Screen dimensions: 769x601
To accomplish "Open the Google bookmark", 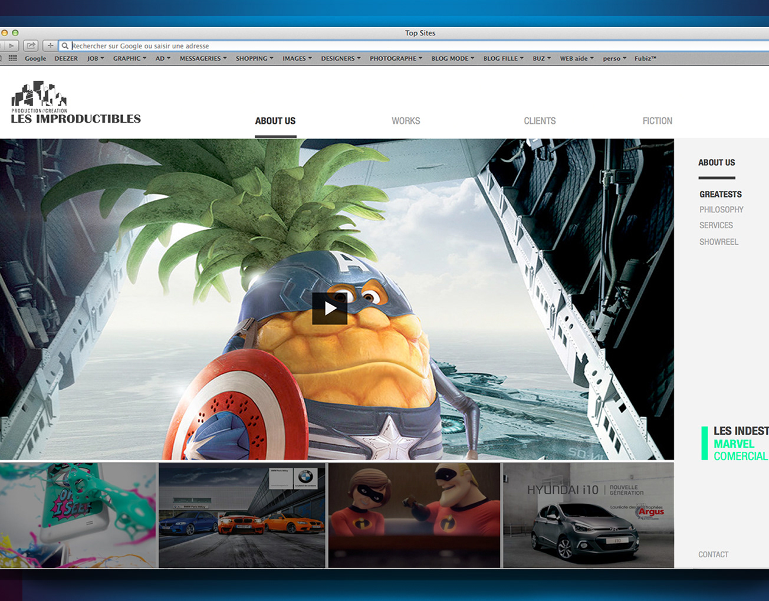I will click(35, 58).
